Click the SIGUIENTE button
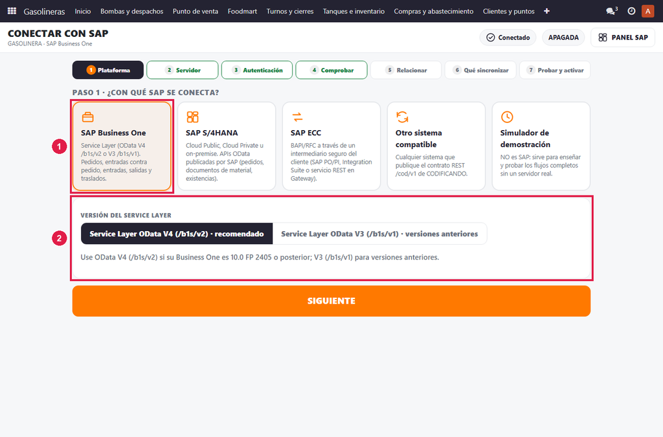Image resolution: width=663 pixels, height=437 pixels. coord(331,301)
